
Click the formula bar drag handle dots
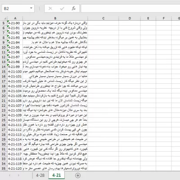pos(39,9)
